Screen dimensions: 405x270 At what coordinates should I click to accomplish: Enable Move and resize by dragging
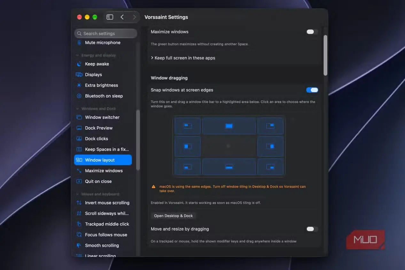coord(312,229)
